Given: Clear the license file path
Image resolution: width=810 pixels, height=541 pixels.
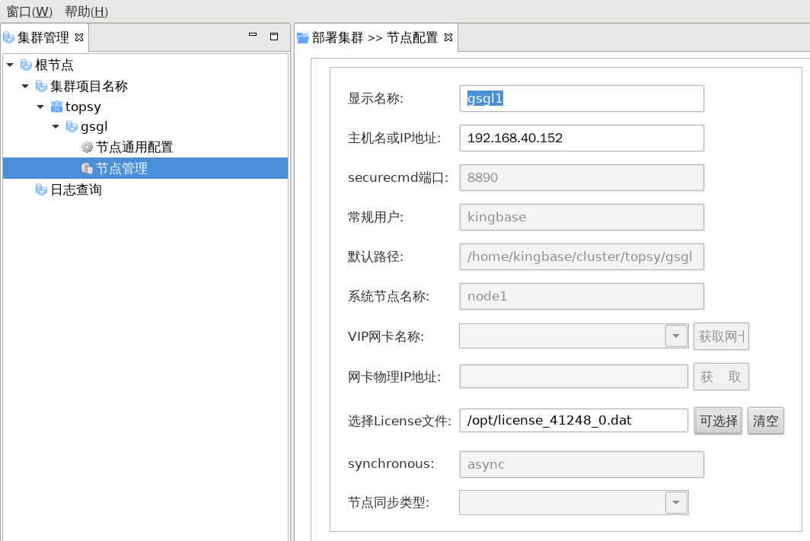Looking at the screenshot, I should coord(765,421).
